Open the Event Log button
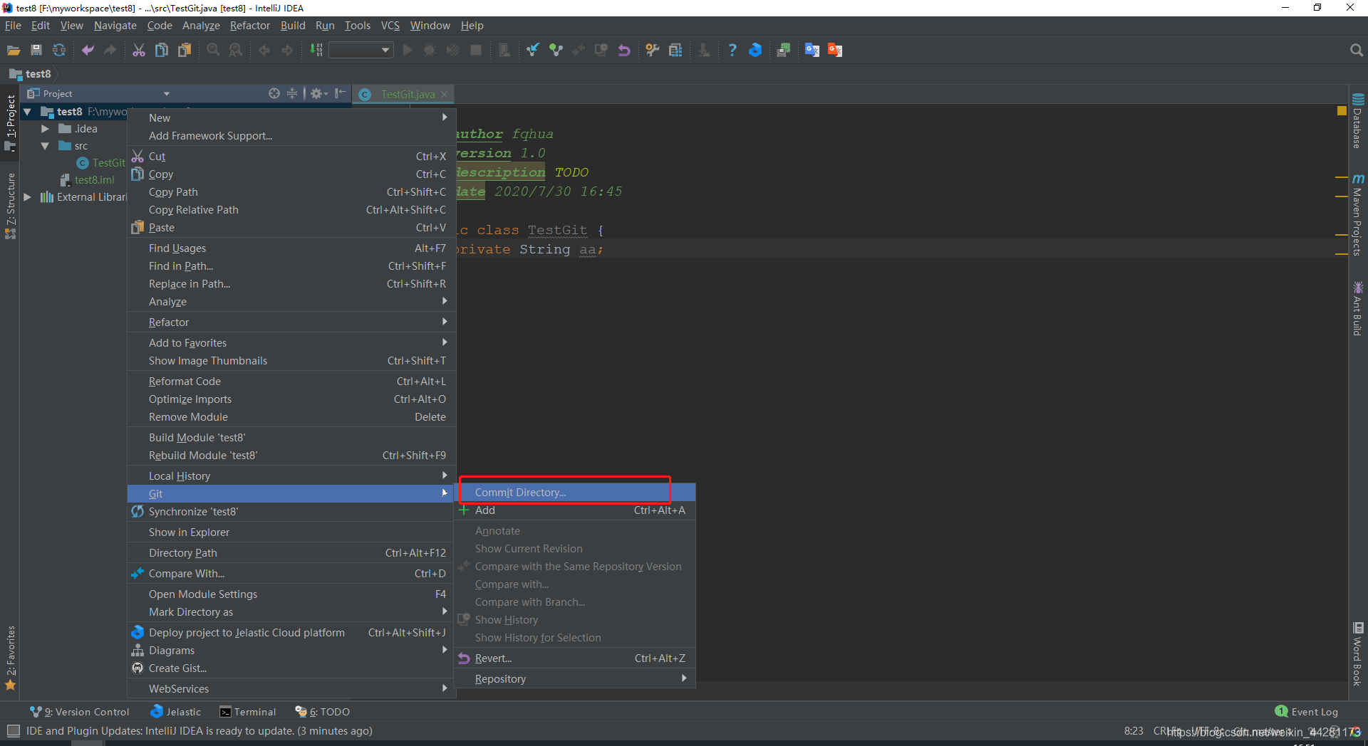The width and height of the screenshot is (1368, 746). (x=1307, y=712)
